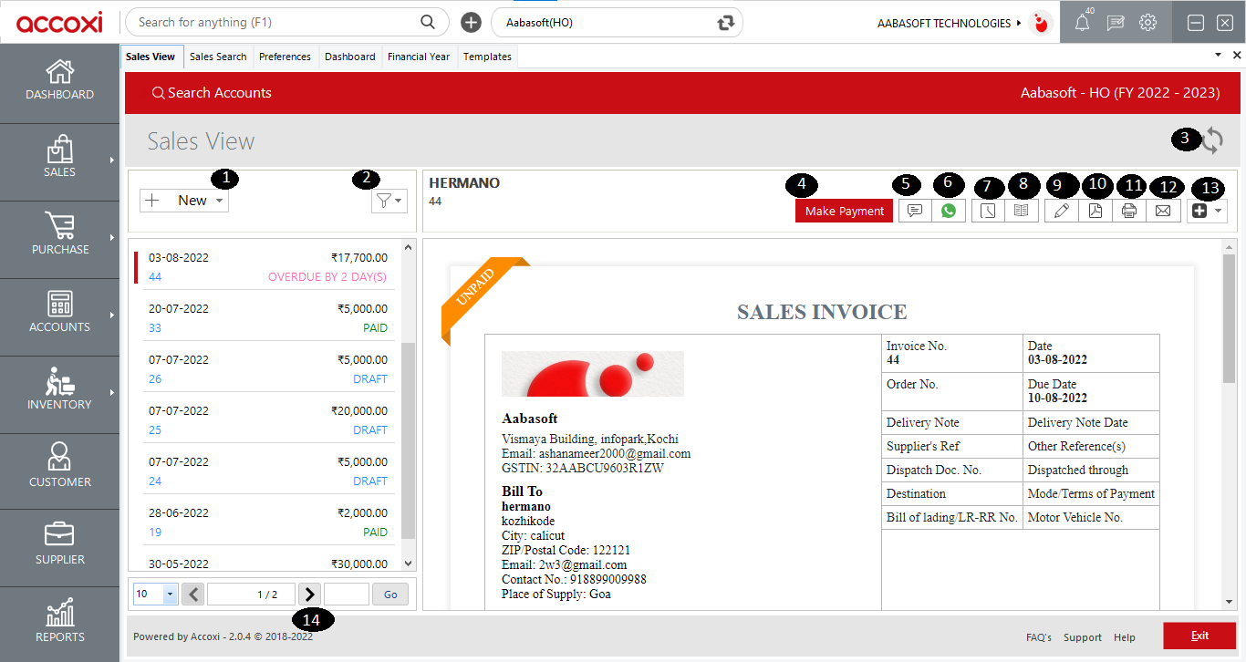Expand the Inventory sidebar submenu arrow

112,392
